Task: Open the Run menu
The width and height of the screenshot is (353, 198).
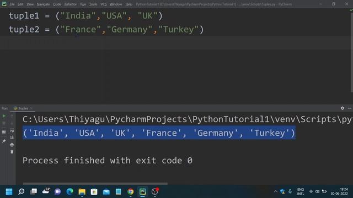Action: point(83,4)
